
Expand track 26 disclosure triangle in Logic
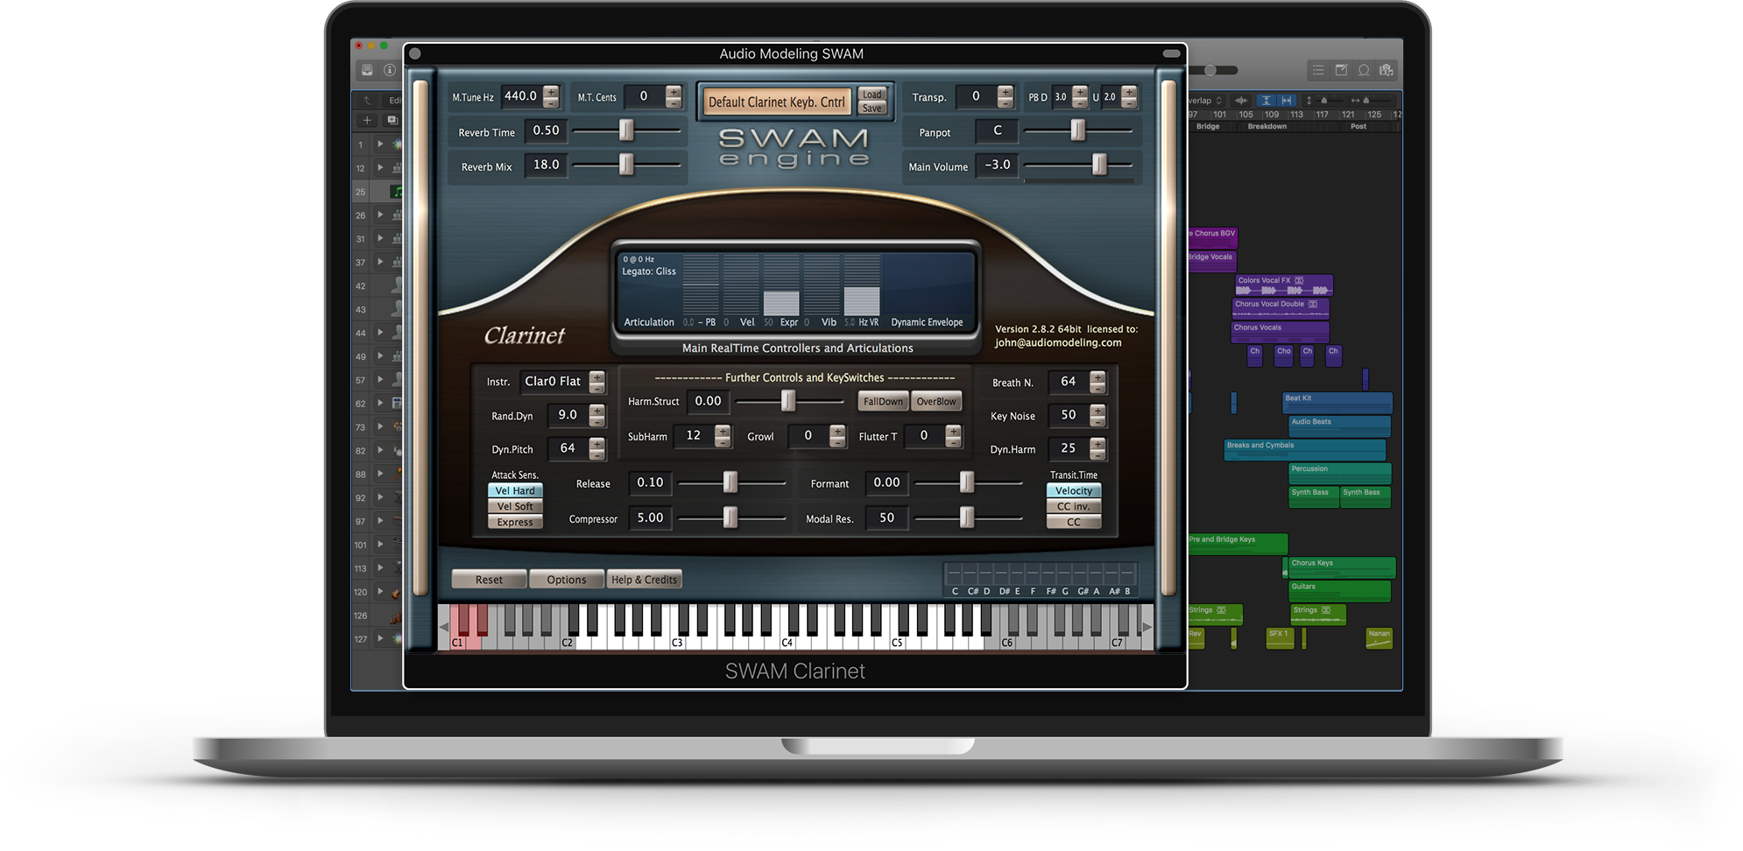click(380, 215)
